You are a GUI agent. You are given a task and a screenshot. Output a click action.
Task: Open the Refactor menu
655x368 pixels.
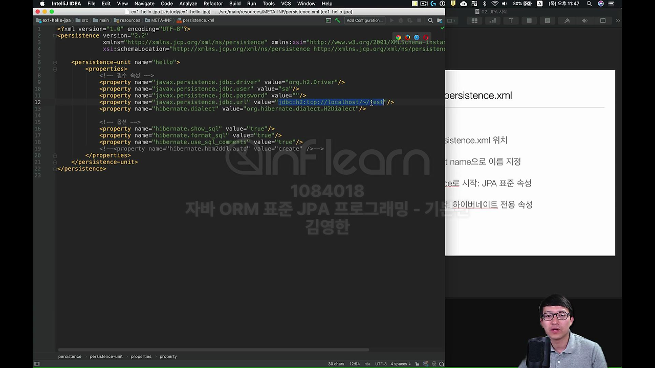pos(213,4)
